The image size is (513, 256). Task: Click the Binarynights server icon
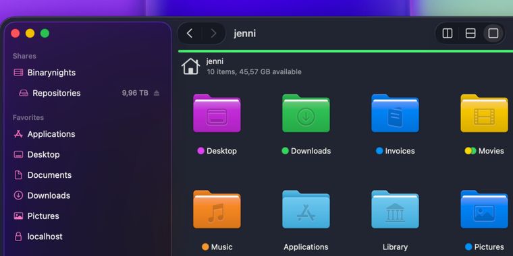click(x=18, y=73)
